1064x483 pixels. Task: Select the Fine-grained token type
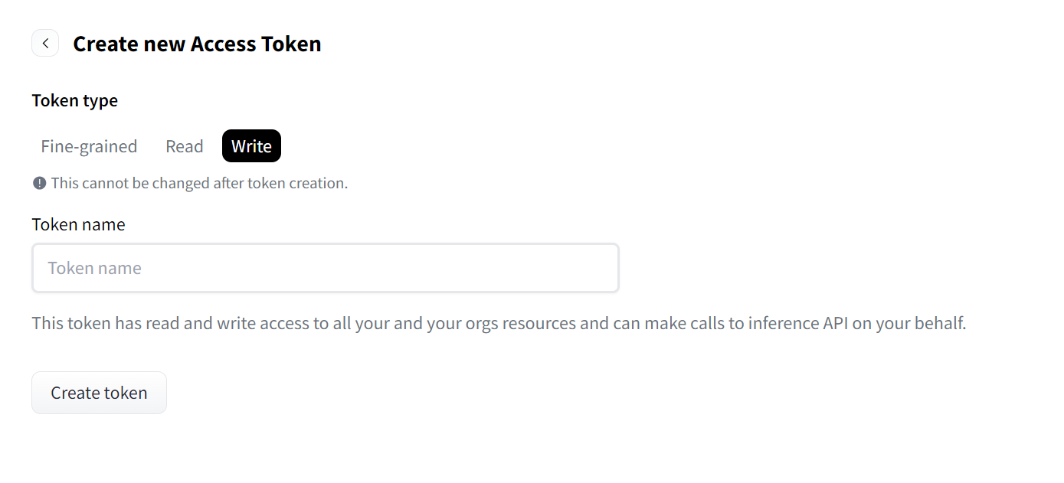pyautogui.click(x=89, y=146)
